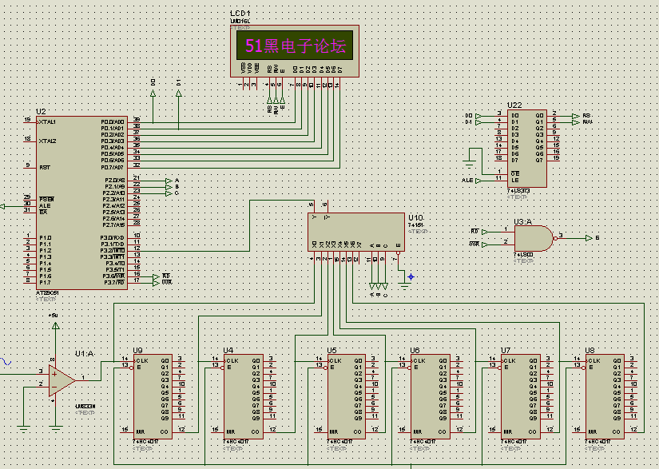Click the D0 terminal arrow above U2
This screenshot has width=659, height=469.
click(x=153, y=93)
